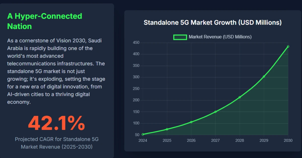Pick the 2029 data point on the curve

tap(264, 76)
